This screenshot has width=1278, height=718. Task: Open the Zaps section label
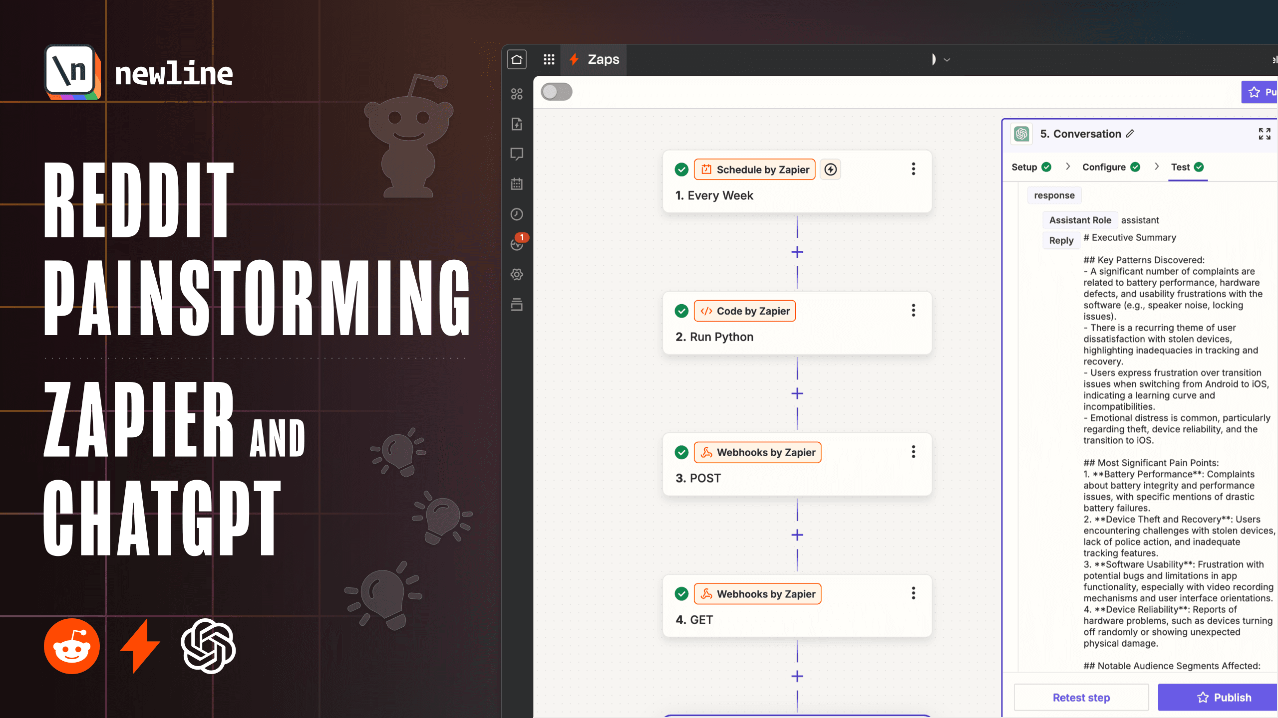(604, 59)
